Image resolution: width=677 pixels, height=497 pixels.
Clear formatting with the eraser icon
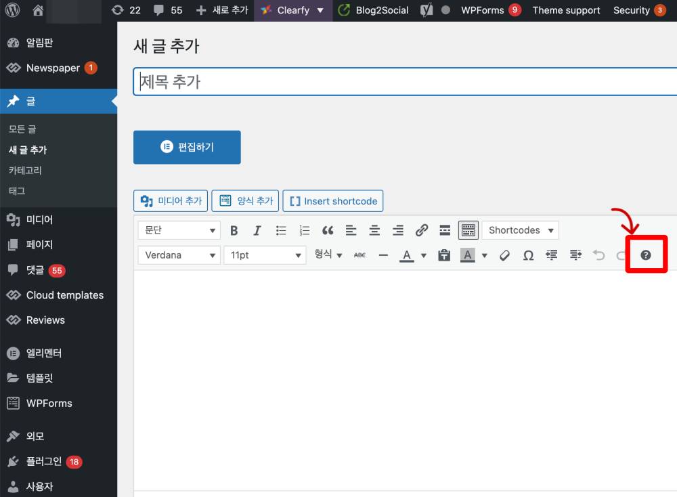coord(504,255)
